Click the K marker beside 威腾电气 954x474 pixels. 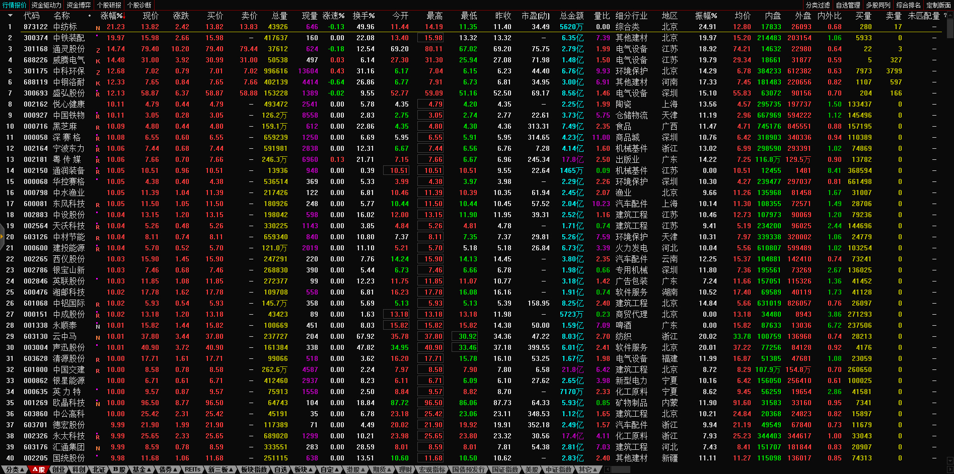(98, 61)
